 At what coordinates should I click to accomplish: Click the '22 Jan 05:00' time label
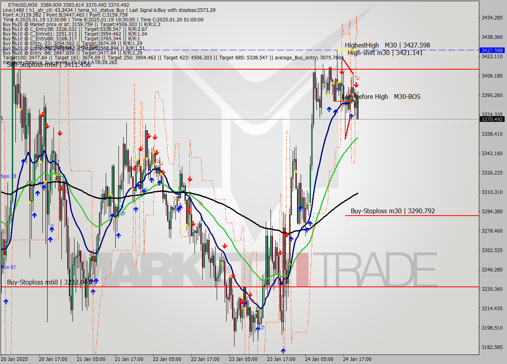pos(168,359)
